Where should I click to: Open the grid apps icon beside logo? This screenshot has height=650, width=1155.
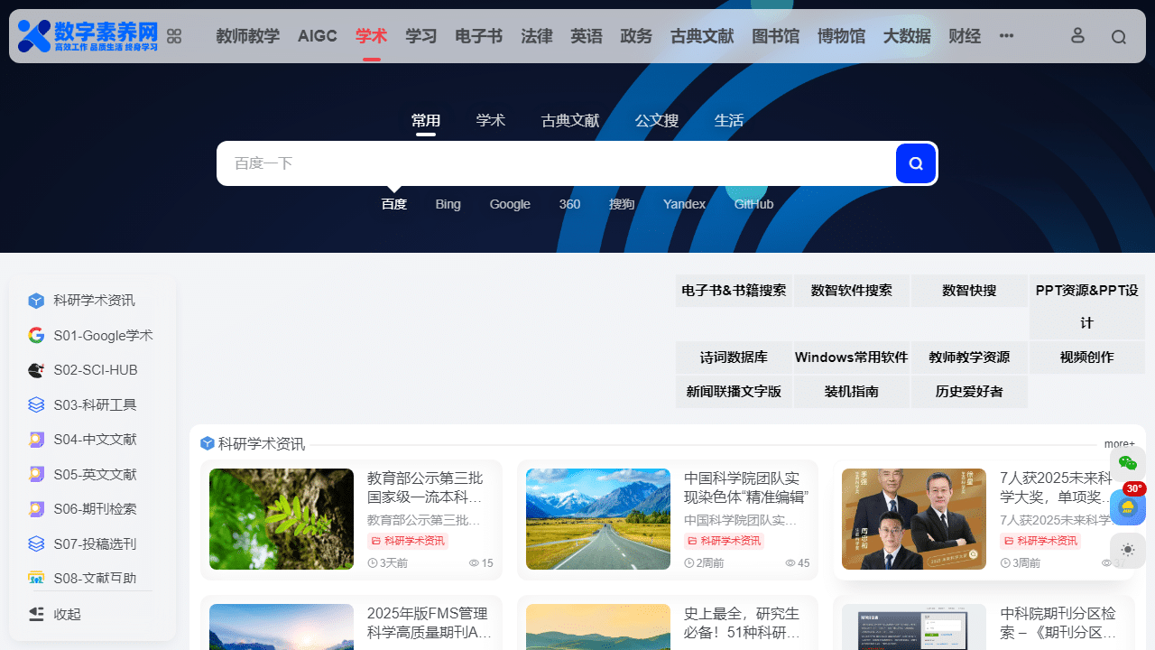pos(174,36)
